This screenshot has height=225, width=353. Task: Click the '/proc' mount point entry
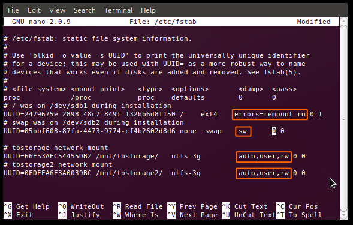81,97
